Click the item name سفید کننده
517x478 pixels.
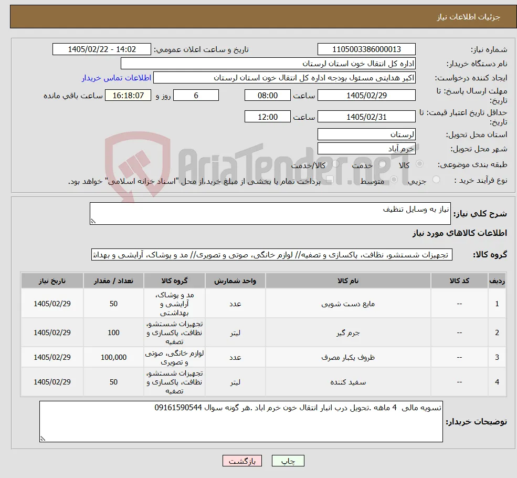click(348, 382)
